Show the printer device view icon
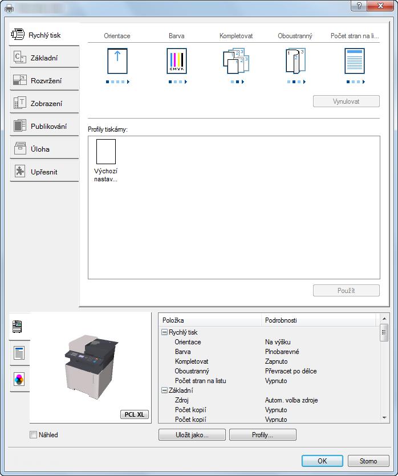 18,327
